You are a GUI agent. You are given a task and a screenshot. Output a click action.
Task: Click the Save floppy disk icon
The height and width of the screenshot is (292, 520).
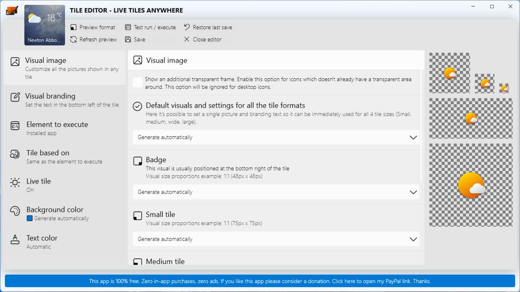tap(128, 39)
